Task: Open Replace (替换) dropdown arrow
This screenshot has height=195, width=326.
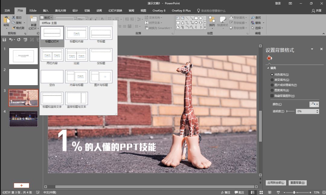Action: [x=264, y=23]
